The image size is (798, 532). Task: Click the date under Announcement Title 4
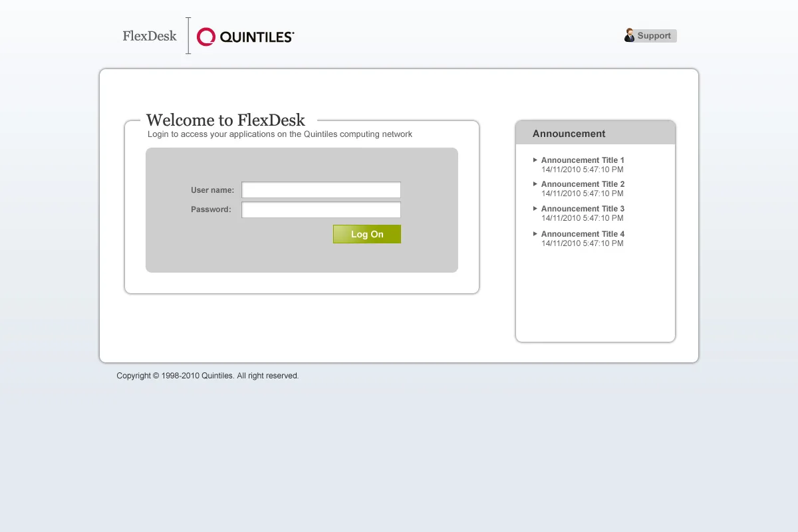click(x=583, y=243)
